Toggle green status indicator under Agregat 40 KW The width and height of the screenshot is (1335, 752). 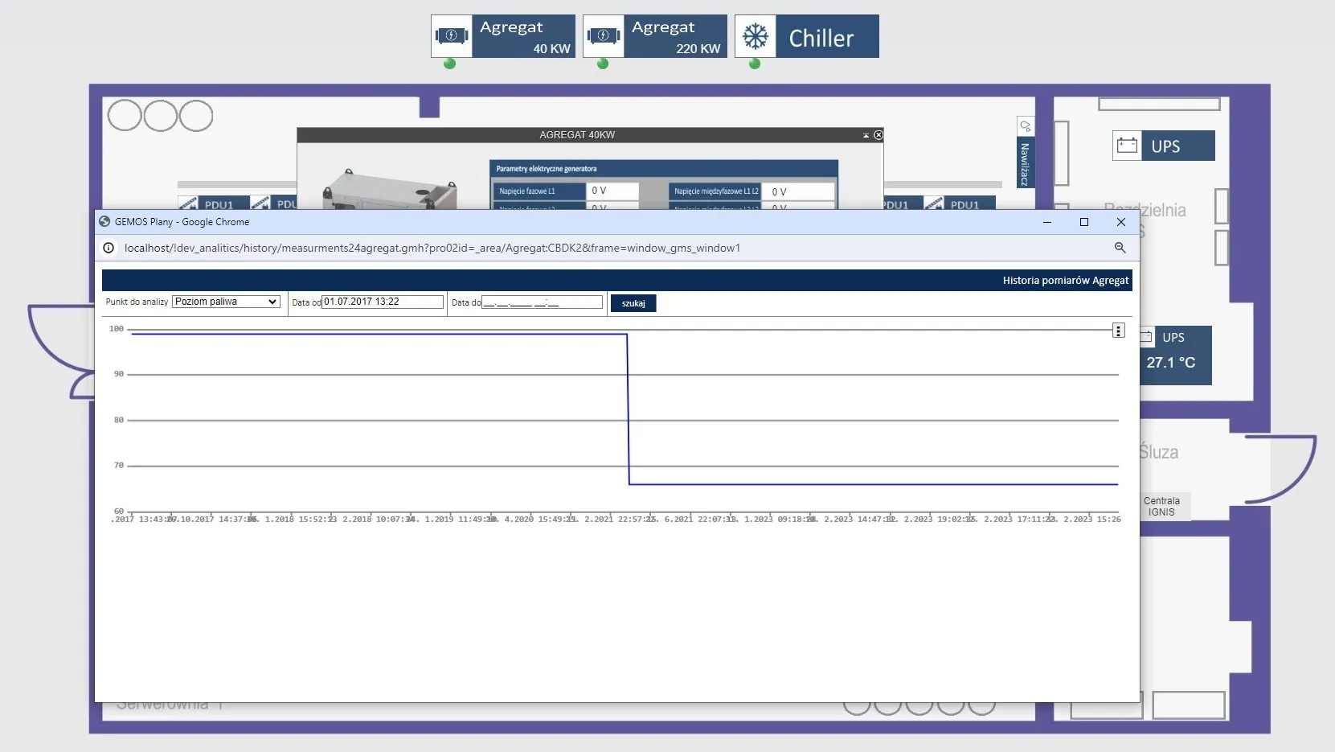pyautogui.click(x=450, y=64)
